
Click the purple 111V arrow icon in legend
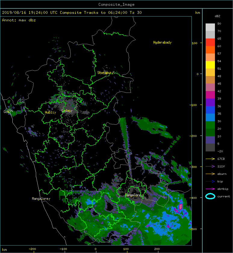(210, 166)
